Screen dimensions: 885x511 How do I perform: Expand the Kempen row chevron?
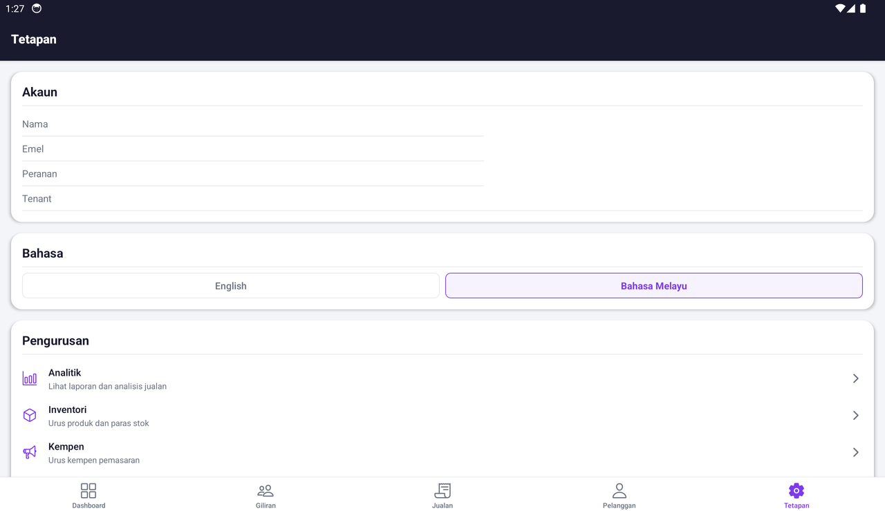[856, 452]
